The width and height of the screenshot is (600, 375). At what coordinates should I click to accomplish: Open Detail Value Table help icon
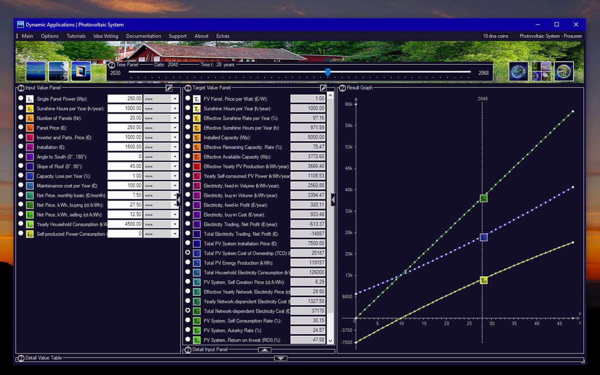coord(21,358)
